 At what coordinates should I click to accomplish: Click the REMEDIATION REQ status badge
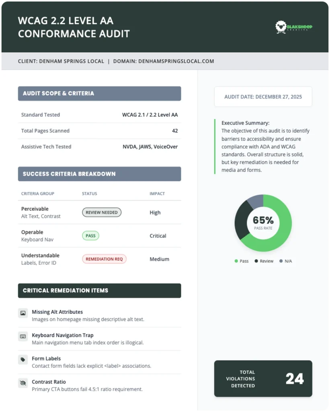[x=104, y=259]
